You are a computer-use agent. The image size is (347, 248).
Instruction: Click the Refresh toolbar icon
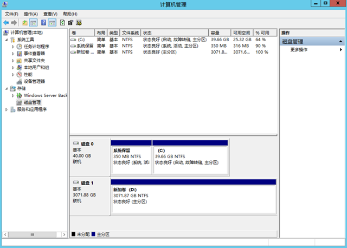point(62,23)
